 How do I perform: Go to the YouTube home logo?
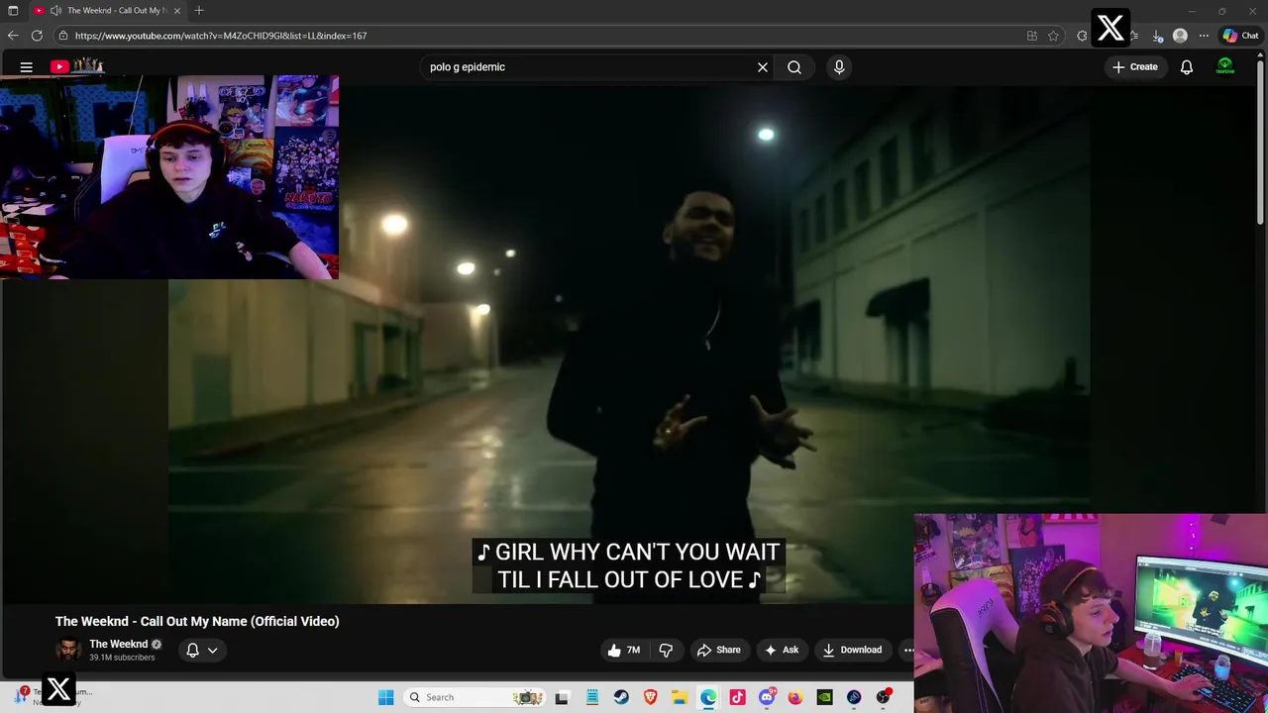click(77, 66)
